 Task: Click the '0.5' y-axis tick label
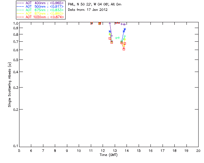pyautogui.click(x=16, y=60)
